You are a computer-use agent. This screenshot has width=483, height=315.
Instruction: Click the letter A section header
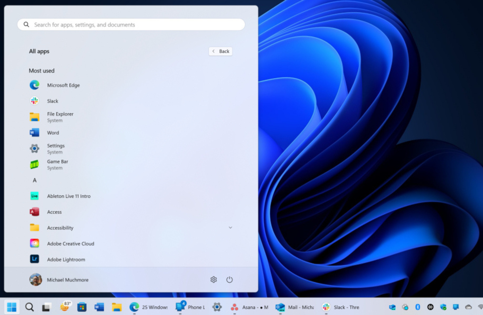tap(34, 180)
